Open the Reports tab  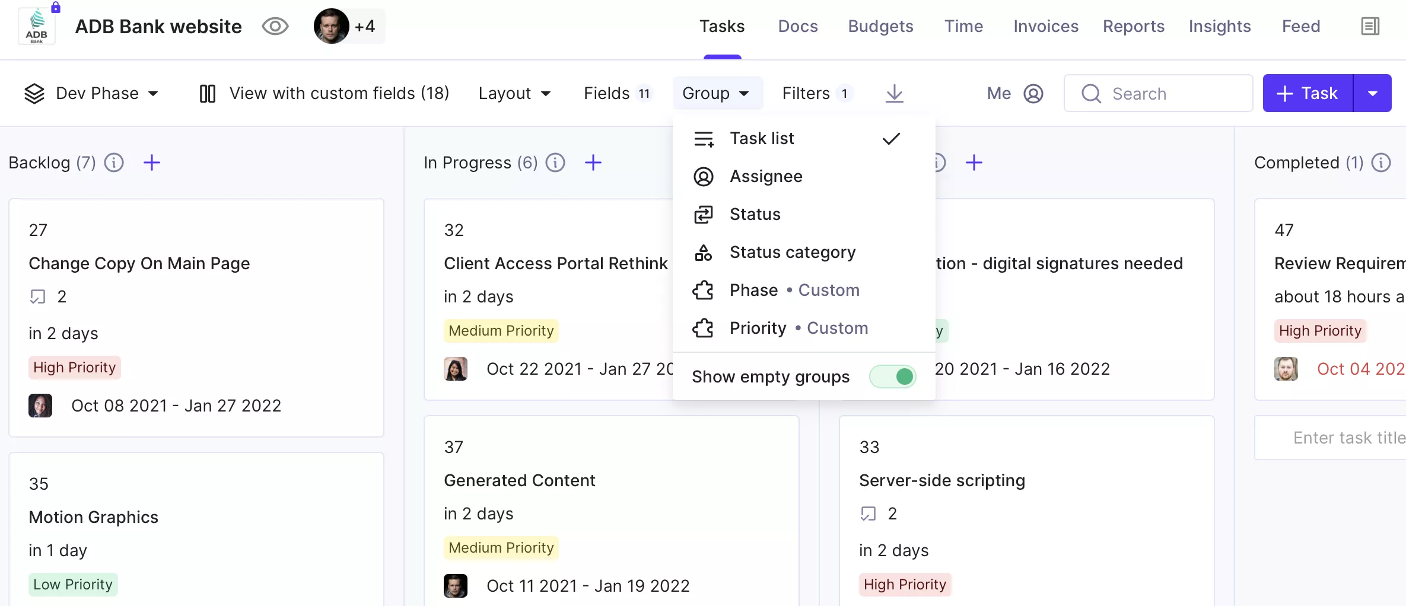(1134, 26)
